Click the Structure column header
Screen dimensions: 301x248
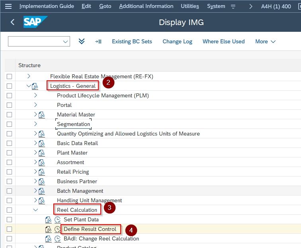pyautogui.click(x=29, y=65)
